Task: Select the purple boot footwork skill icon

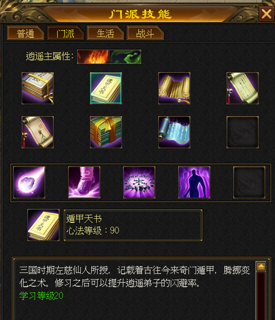Action: 84,182
